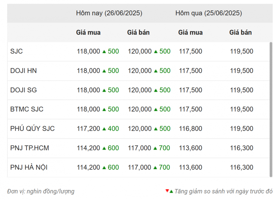
Task: Select the Hôm qua (25/06/2025) header
Action: click(x=209, y=13)
